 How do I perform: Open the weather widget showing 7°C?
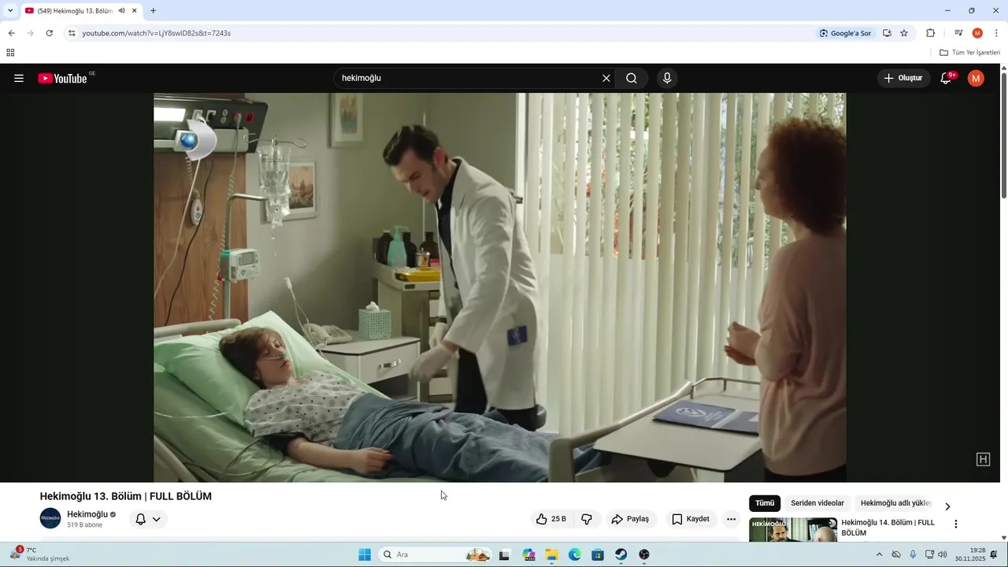[x=39, y=554]
